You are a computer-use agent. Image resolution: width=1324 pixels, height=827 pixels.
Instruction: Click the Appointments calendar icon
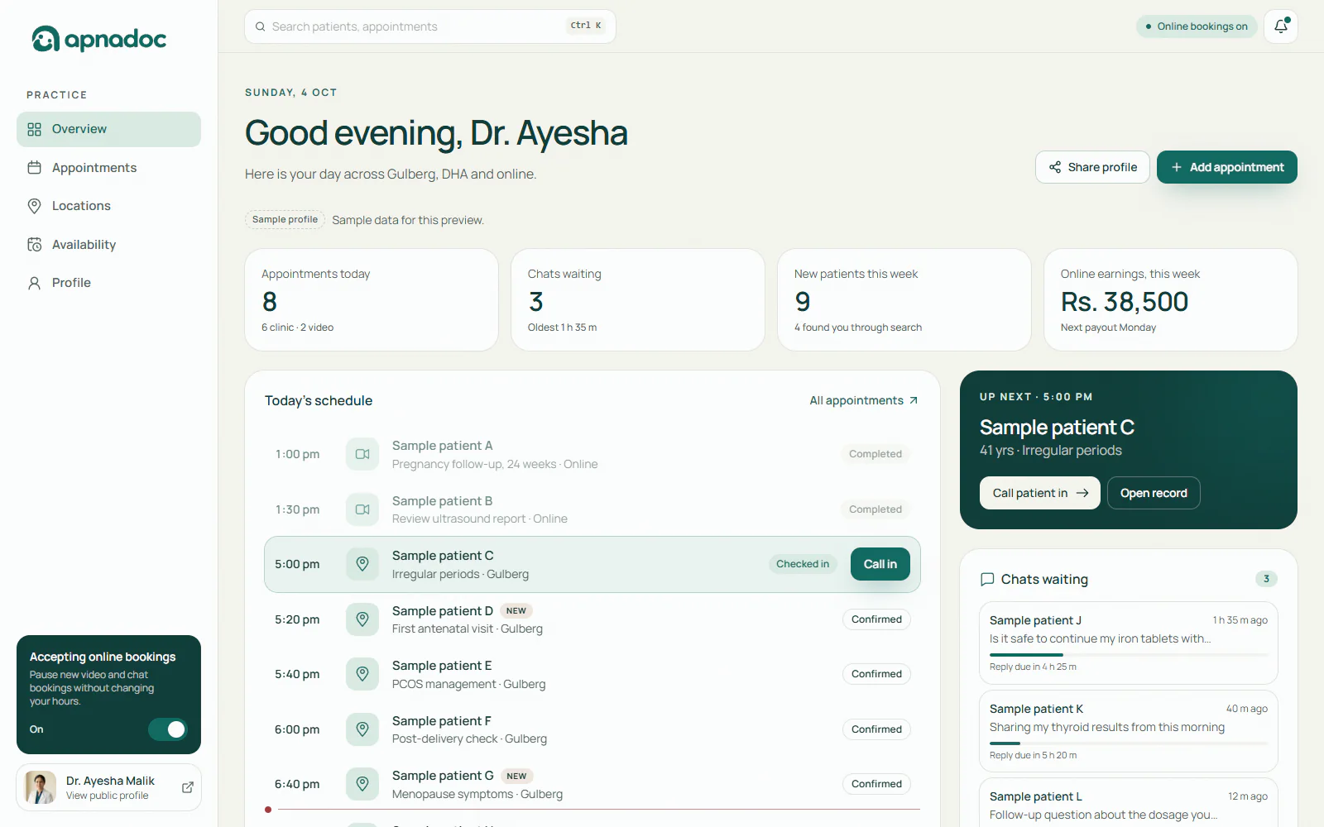tap(34, 168)
